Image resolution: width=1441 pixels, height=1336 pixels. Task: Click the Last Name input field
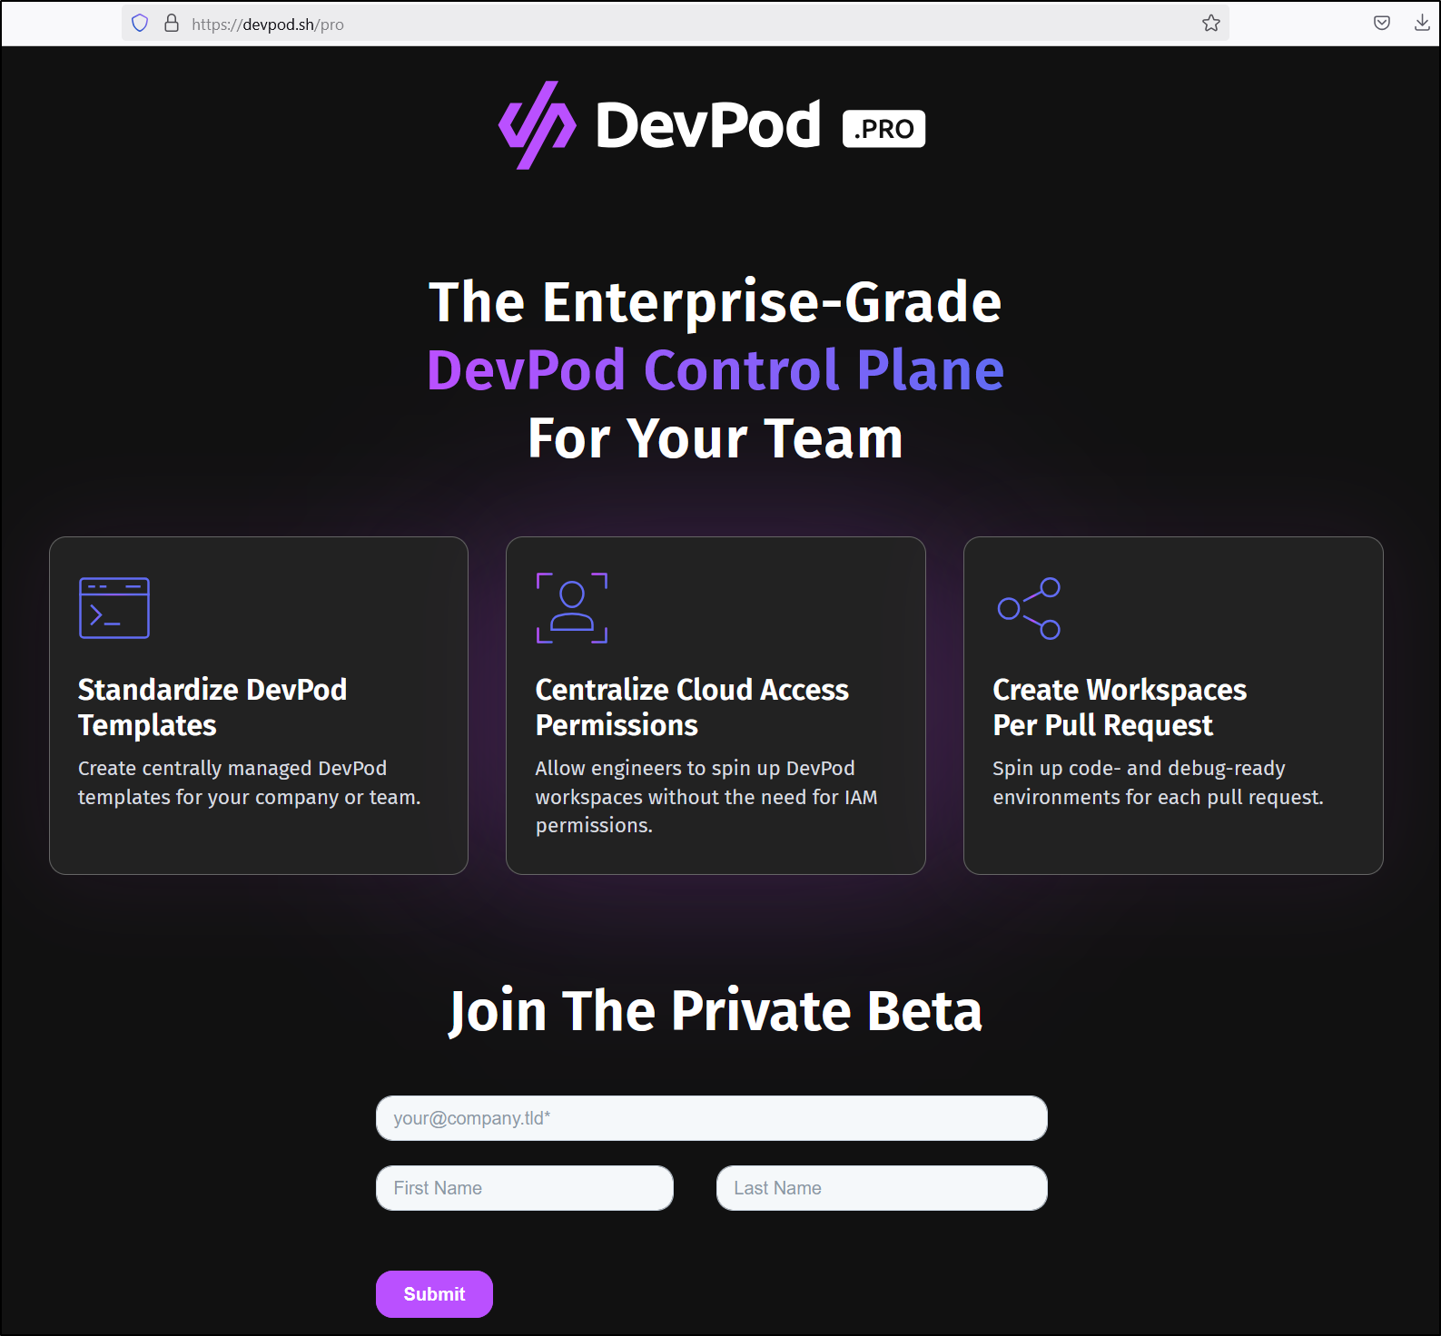[x=882, y=1188]
